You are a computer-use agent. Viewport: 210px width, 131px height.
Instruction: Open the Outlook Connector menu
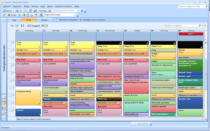click(x=64, y=6)
